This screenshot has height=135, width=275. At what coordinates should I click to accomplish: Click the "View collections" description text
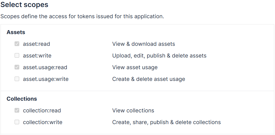[x=133, y=111]
